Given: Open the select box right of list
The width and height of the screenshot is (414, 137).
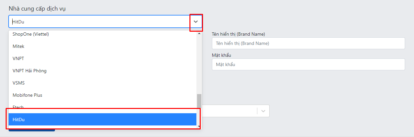Looking at the screenshot, I should 236,111.
